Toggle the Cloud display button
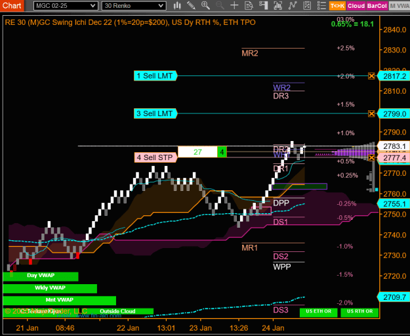 [x=356, y=6]
